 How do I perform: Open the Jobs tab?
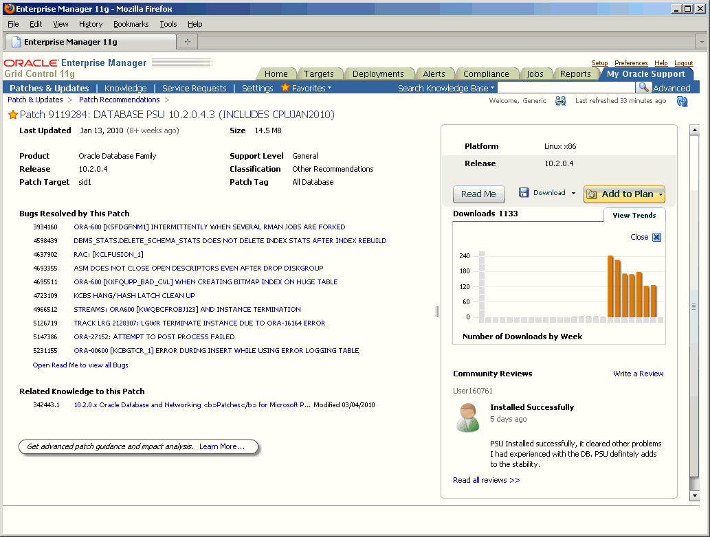click(535, 73)
